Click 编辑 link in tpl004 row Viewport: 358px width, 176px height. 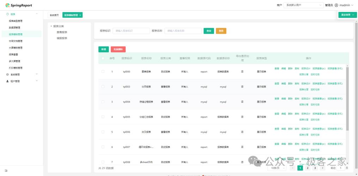pyautogui.click(x=283, y=99)
